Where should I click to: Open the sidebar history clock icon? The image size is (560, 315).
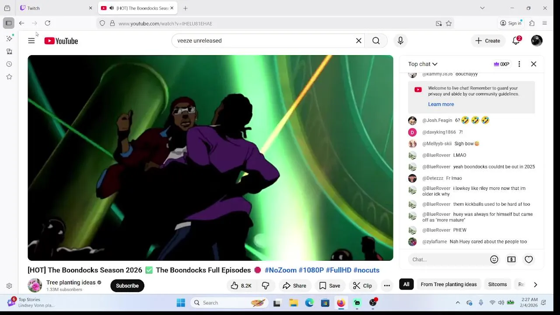tap(9, 64)
